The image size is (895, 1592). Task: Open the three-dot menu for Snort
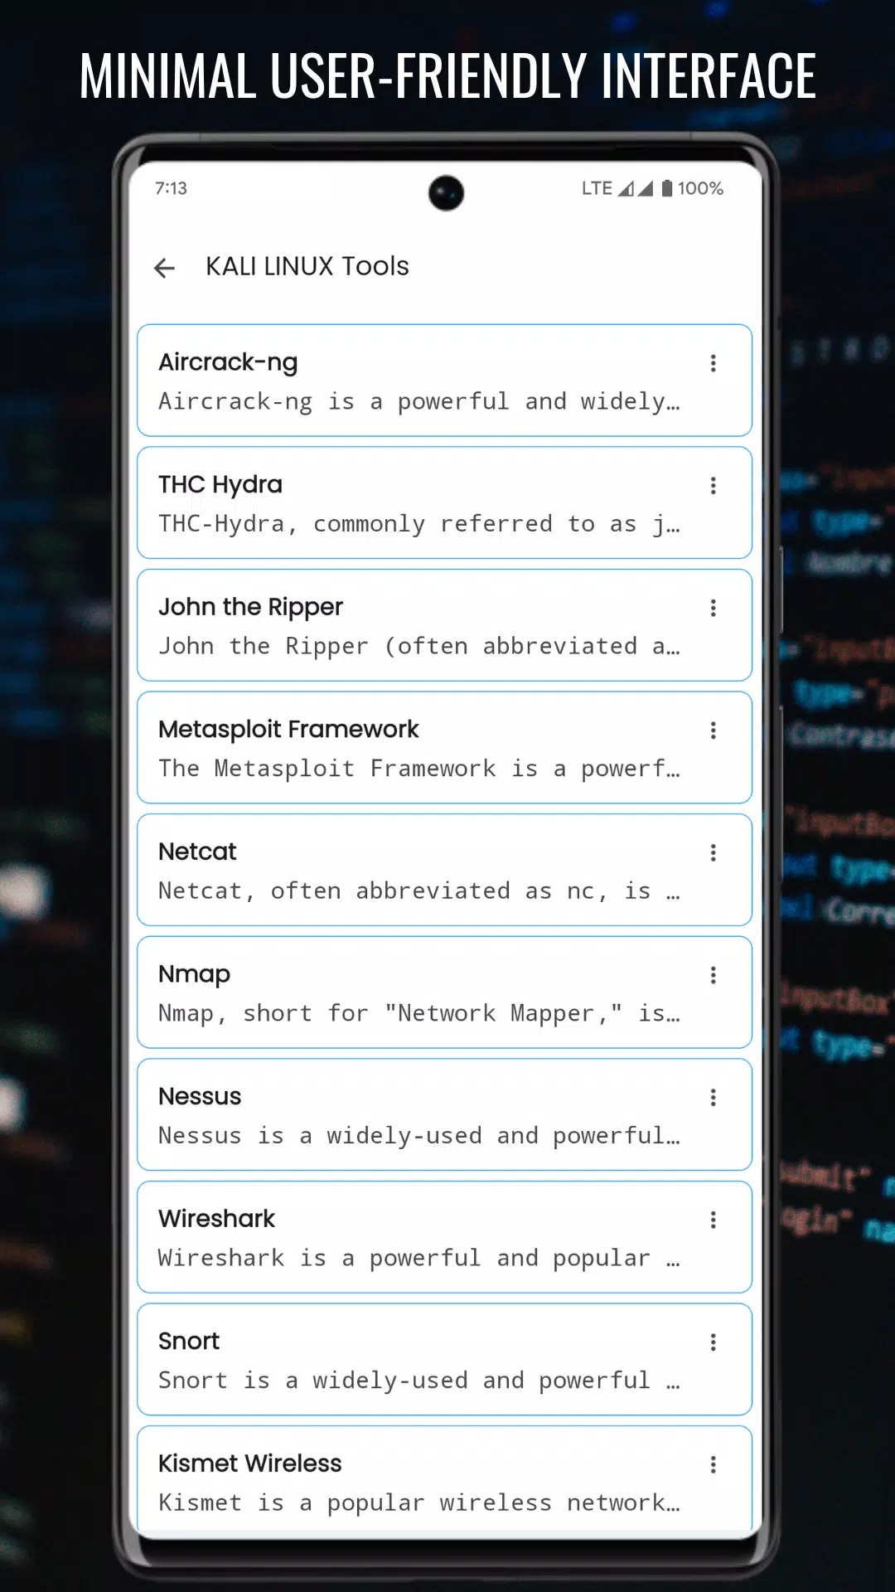(x=713, y=1342)
